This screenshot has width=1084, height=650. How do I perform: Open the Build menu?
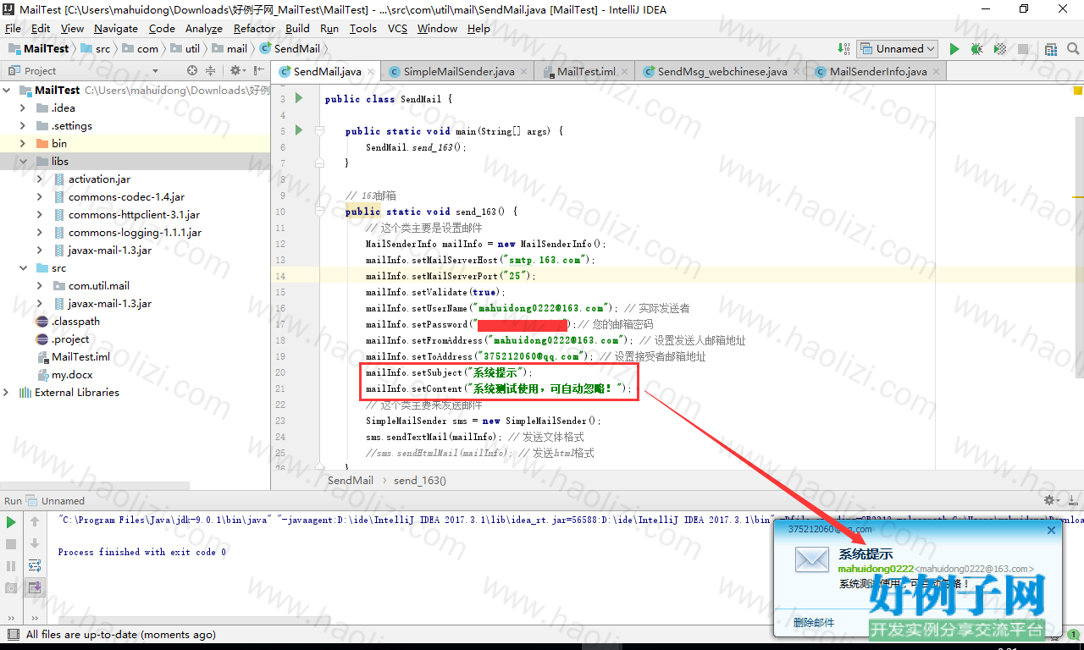(x=297, y=28)
